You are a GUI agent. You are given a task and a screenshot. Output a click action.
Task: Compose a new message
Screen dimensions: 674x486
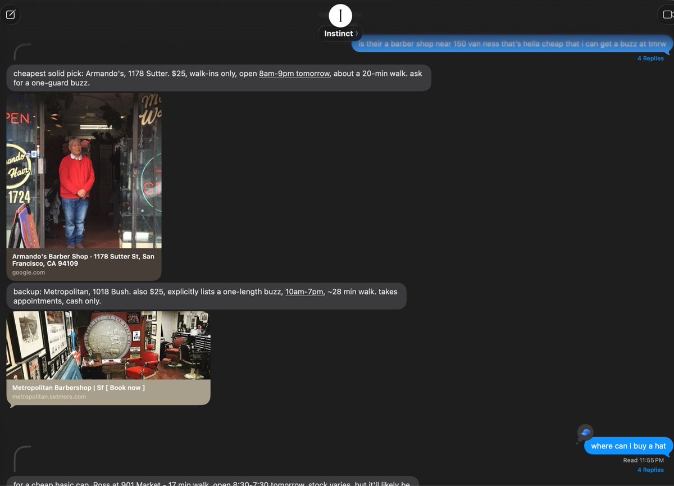pyautogui.click(x=11, y=15)
